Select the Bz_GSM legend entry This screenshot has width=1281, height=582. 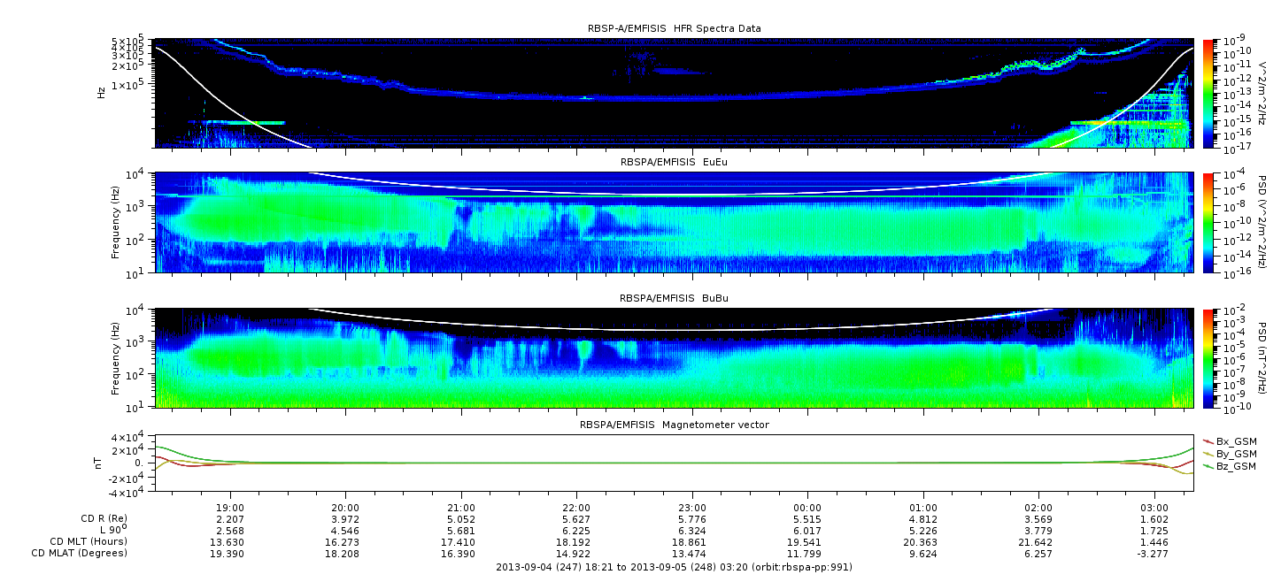coord(1229,465)
